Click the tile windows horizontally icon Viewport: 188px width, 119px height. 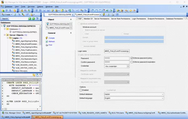[97, 11]
